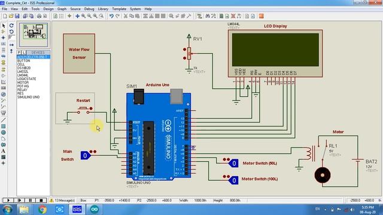
Task: Open the File menu
Action: (4, 9)
